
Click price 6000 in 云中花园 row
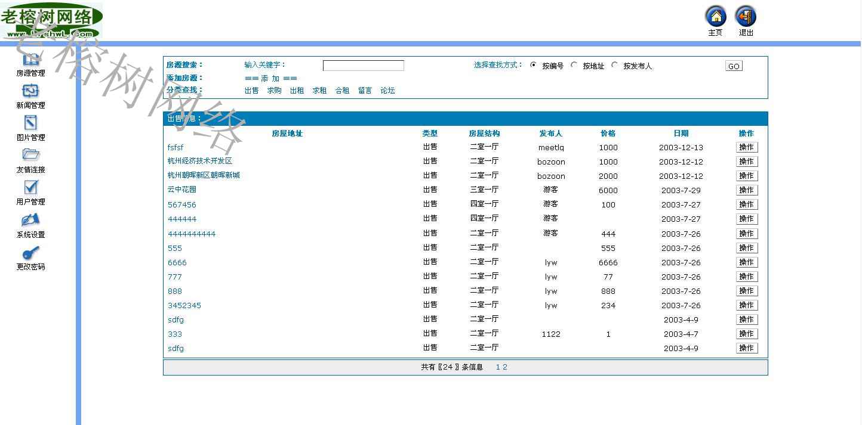coord(608,191)
